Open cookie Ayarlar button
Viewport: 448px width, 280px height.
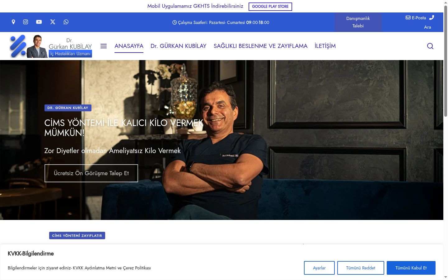click(x=319, y=268)
